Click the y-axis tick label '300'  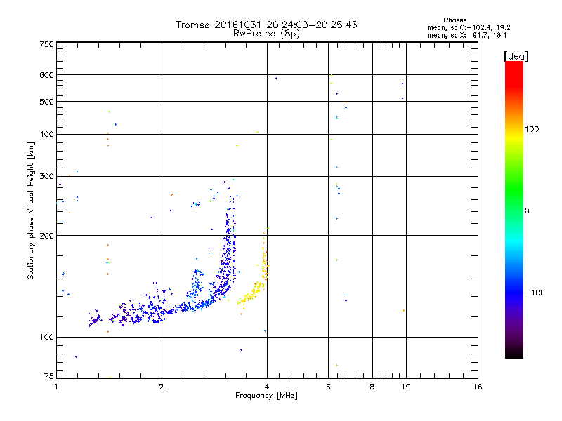pos(47,177)
